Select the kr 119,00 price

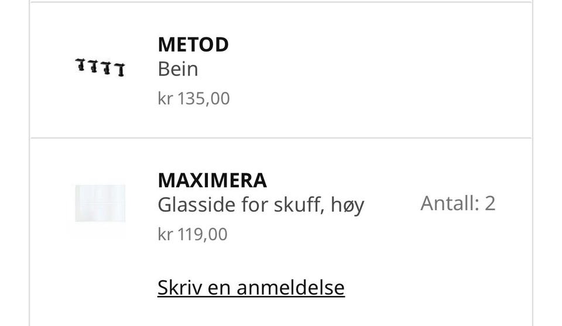(193, 234)
